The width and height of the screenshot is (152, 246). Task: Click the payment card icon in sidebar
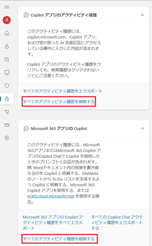coord(7,125)
